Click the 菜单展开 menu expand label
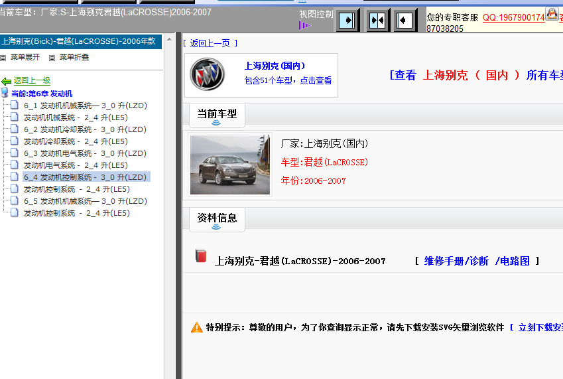Viewport: 563px width, 379px height. click(x=25, y=58)
